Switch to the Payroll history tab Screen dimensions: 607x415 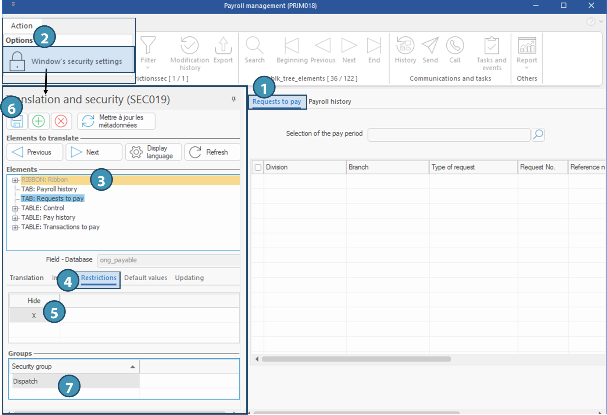[329, 102]
